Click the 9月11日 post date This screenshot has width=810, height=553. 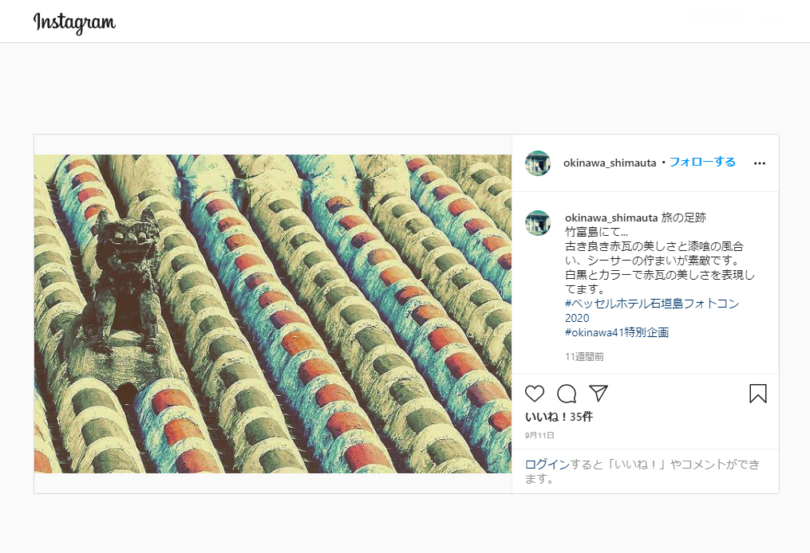pos(539,435)
